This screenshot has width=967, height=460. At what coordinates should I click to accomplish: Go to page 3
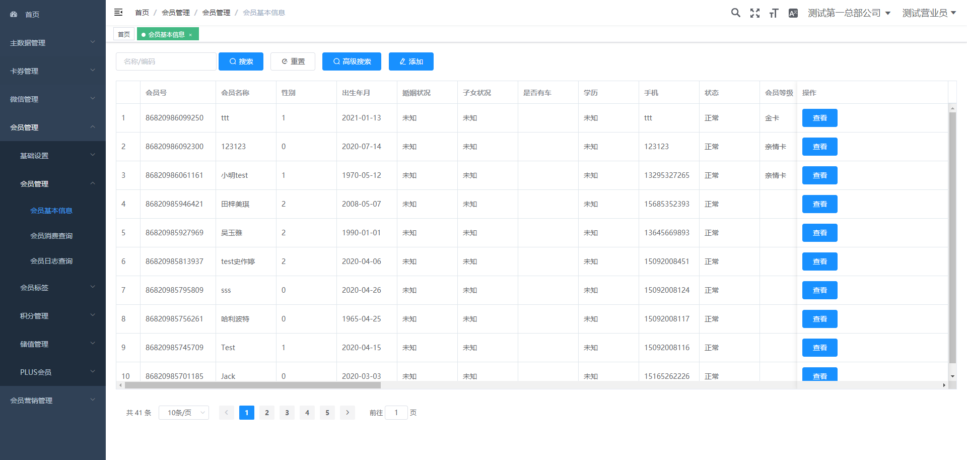pos(287,413)
